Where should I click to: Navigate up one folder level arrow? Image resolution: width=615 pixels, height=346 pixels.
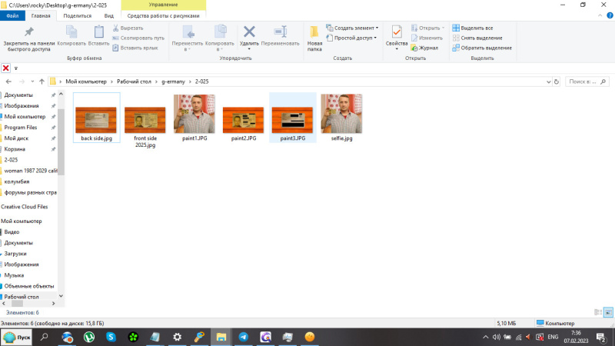(39, 81)
